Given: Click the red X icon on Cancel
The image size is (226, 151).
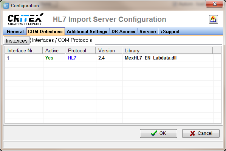Looking at the screenshot, I should (193, 133).
